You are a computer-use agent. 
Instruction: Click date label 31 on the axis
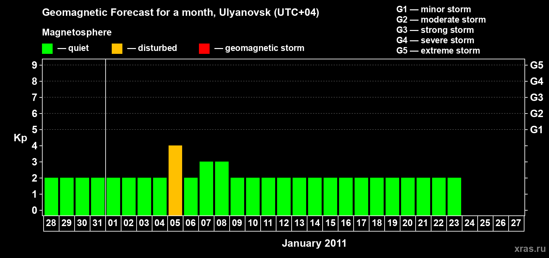(98, 223)
